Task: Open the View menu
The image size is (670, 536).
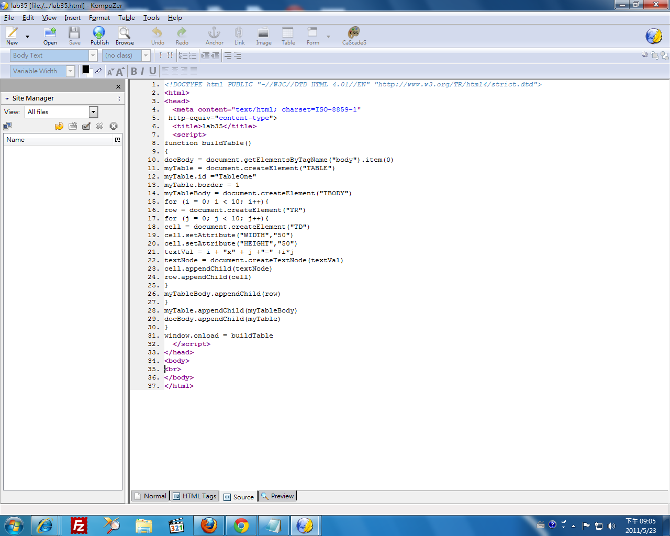Action: point(49,18)
